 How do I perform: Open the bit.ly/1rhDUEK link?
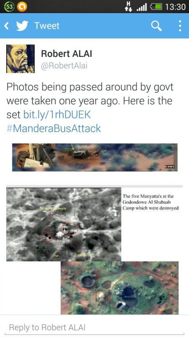tap(57, 115)
